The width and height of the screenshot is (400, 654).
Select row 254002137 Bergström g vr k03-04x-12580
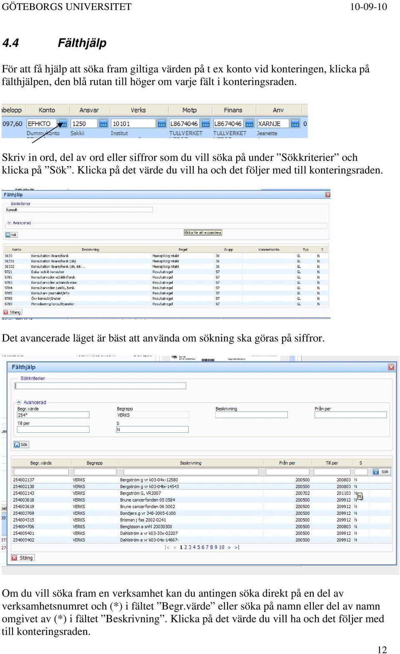202,480
